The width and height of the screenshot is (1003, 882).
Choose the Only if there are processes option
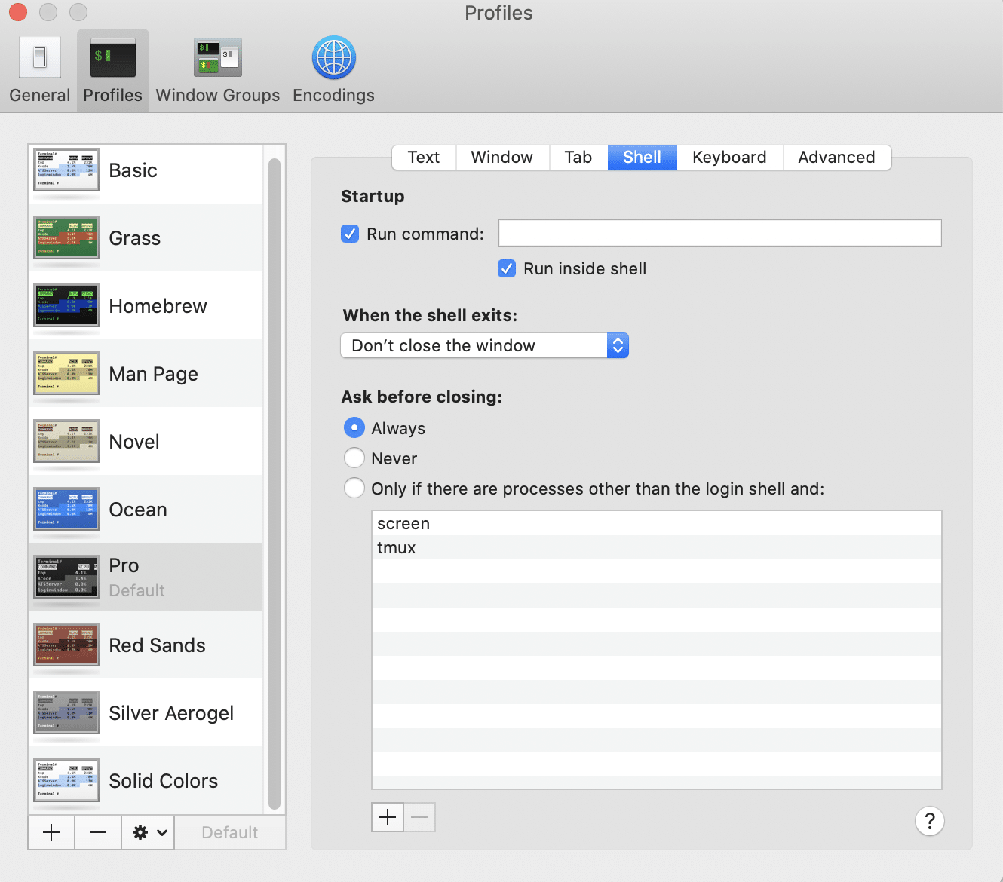pos(354,488)
